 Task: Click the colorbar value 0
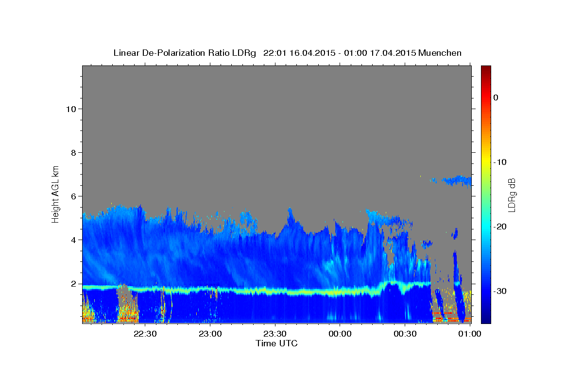tap(496, 97)
